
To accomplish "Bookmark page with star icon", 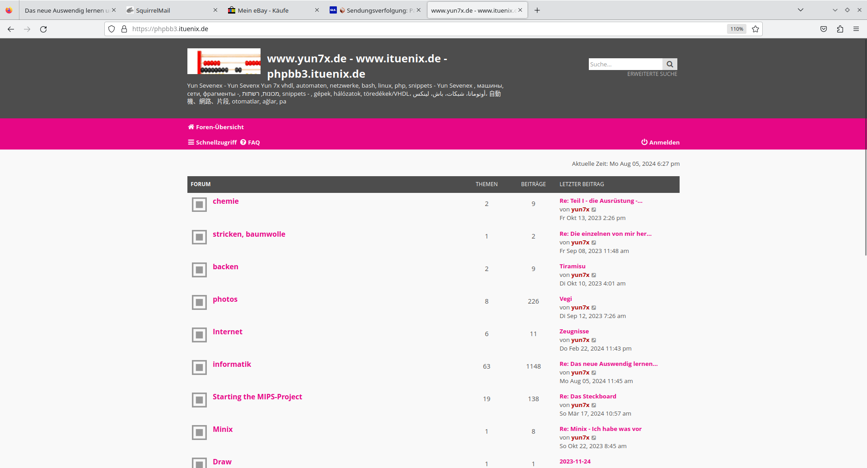I will [x=755, y=29].
